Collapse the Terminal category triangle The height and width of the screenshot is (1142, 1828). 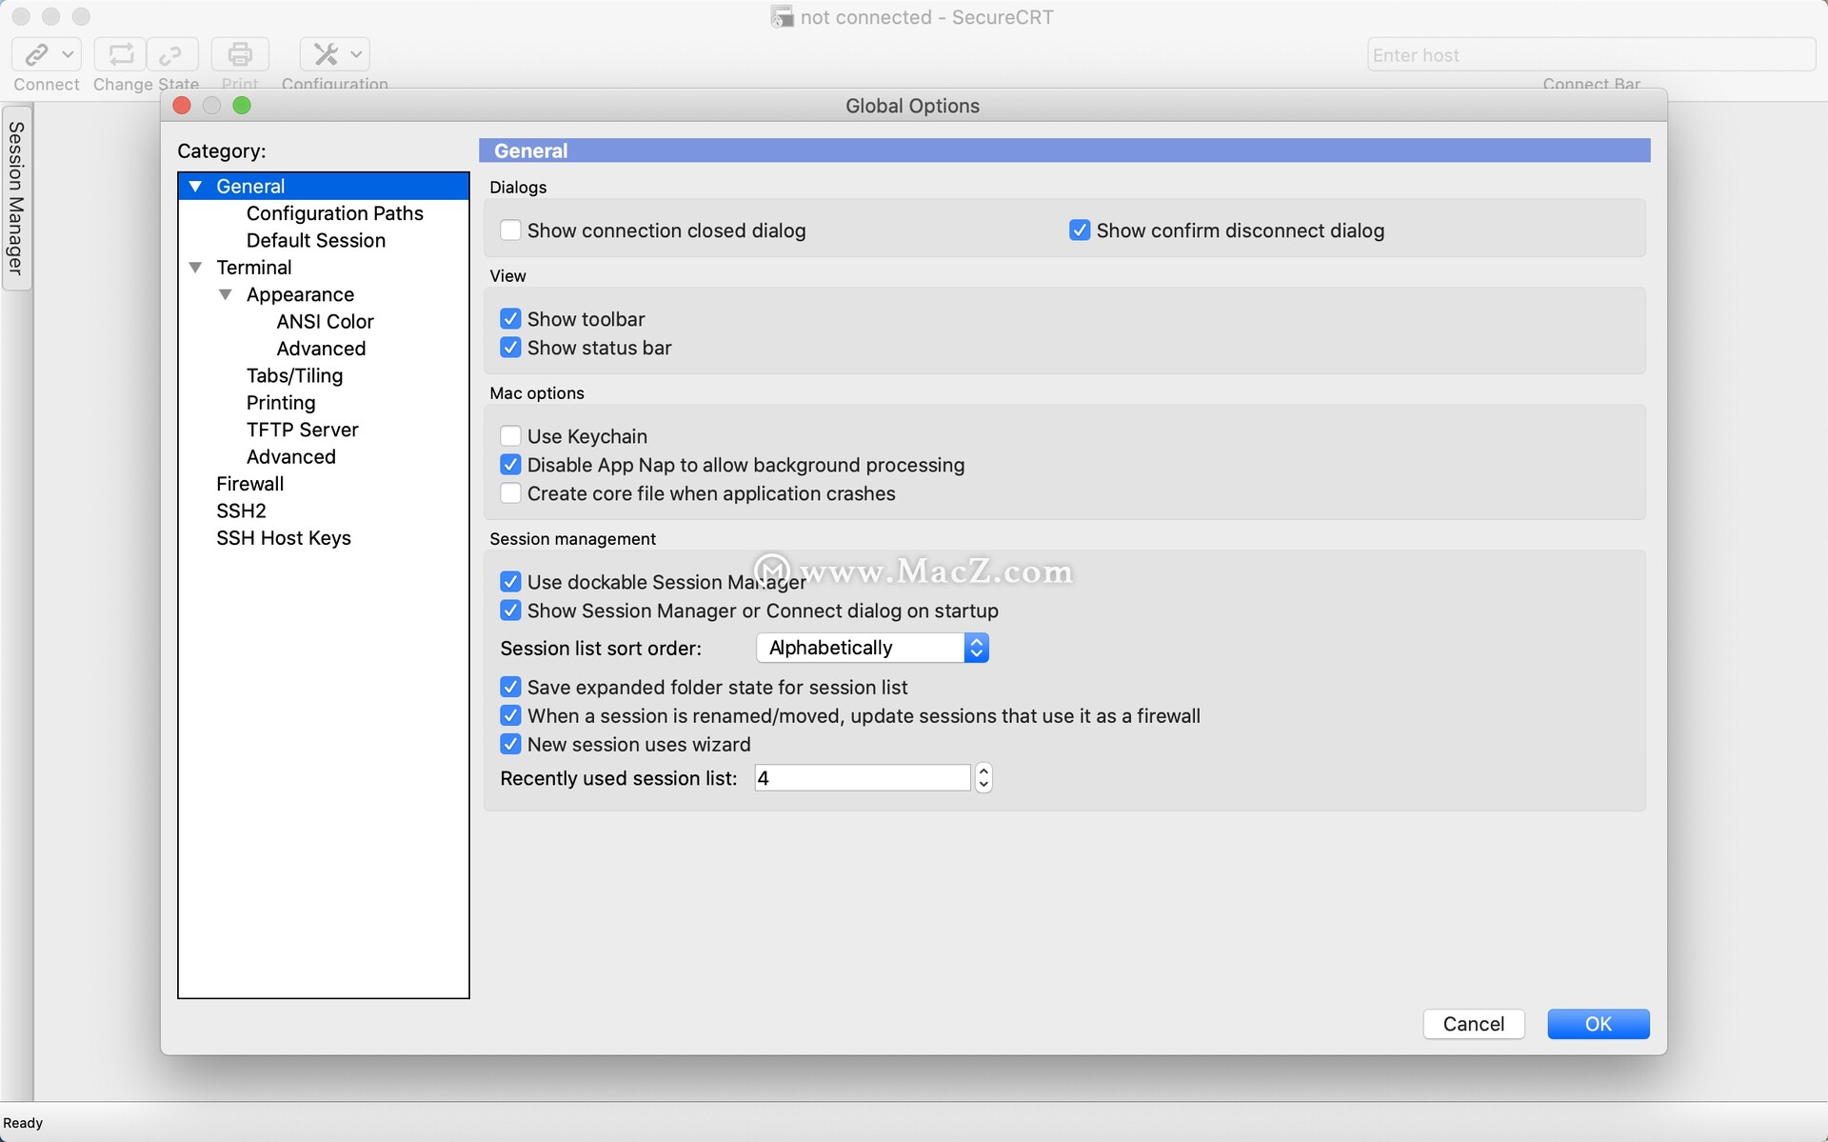[x=195, y=268]
